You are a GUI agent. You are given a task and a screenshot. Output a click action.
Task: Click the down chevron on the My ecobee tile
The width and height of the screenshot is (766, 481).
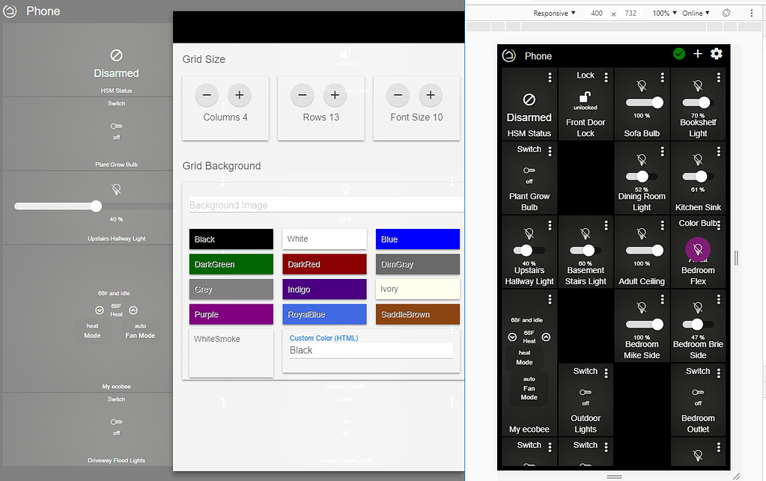tap(511, 337)
